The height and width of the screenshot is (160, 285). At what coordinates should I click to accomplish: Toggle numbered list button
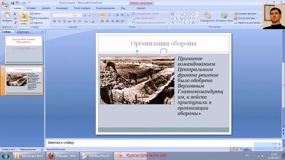(x=110, y=16)
